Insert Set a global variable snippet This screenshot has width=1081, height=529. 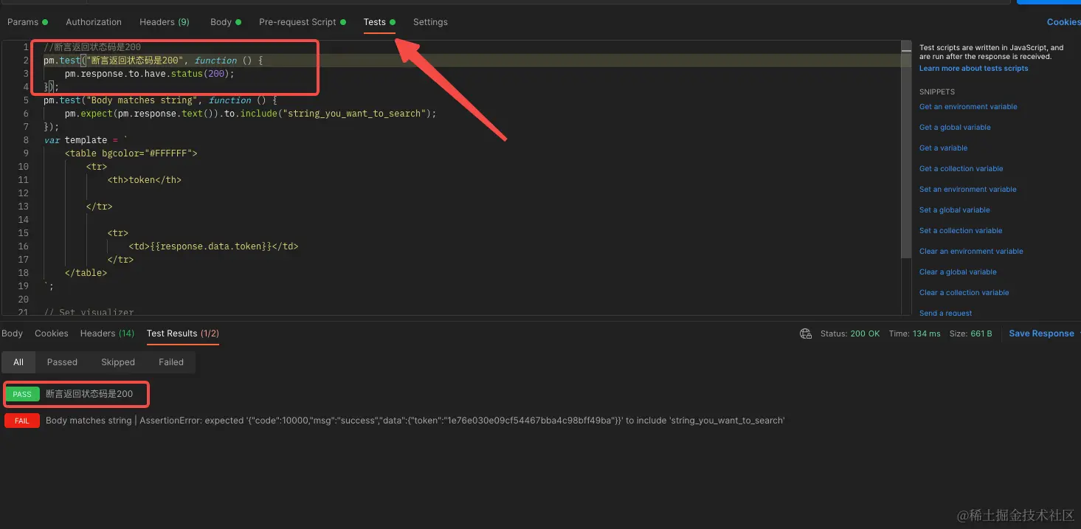(955, 210)
